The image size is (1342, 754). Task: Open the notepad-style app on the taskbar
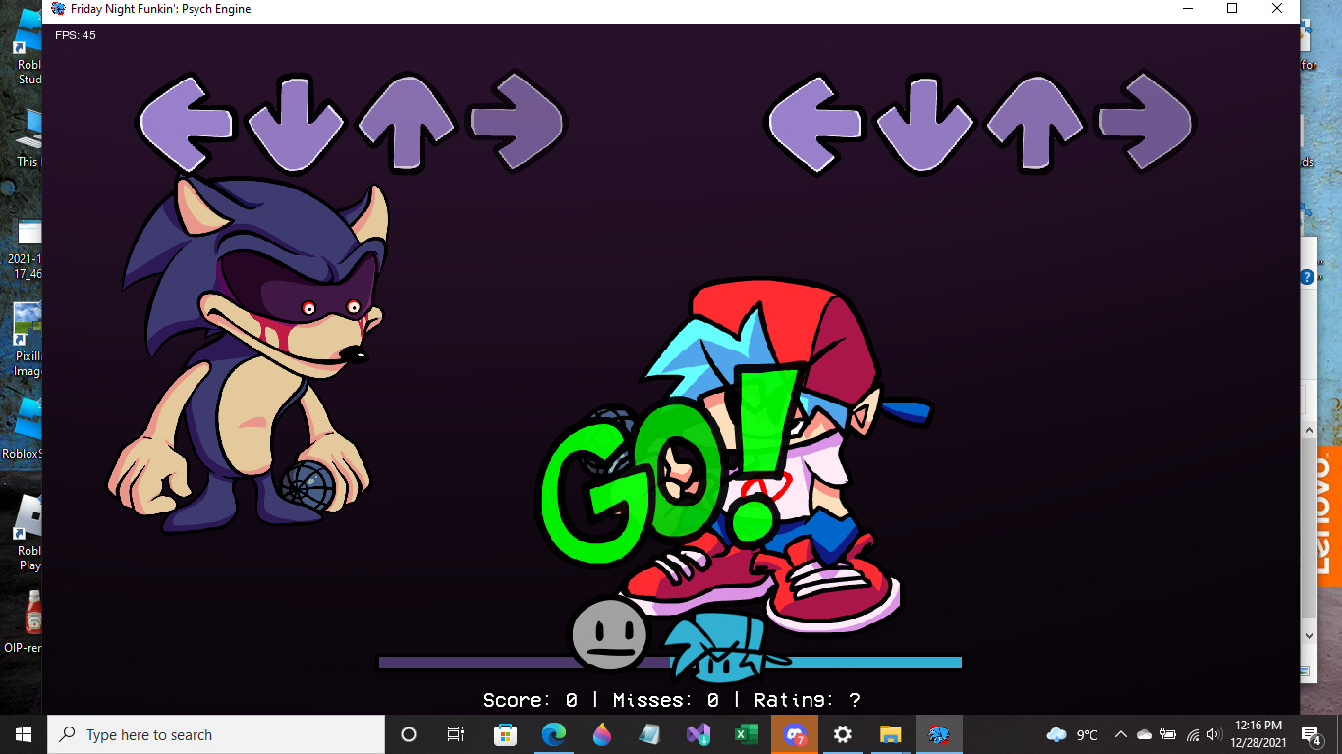coord(649,734)
